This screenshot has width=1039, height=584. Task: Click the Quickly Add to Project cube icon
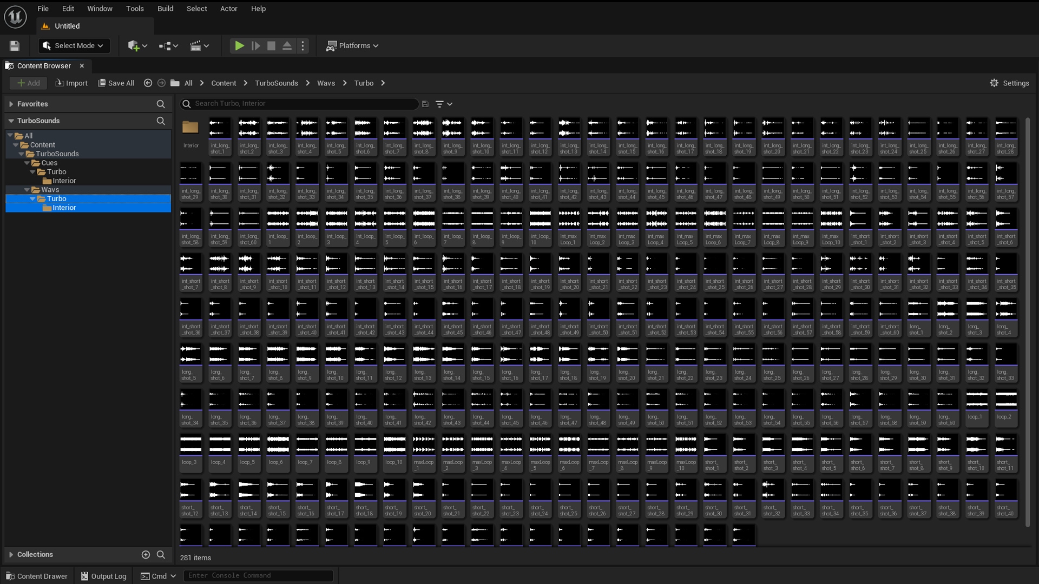coord(134,45)
